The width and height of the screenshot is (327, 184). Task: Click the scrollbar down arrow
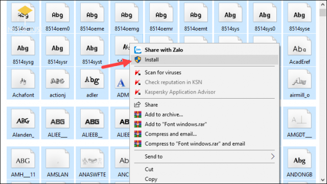323,179
